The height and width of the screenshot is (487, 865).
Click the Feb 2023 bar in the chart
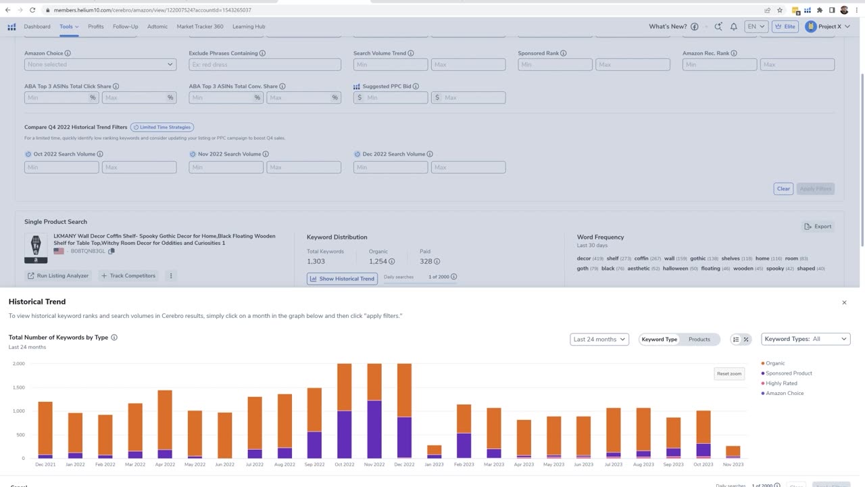click(x=464, y=431)
